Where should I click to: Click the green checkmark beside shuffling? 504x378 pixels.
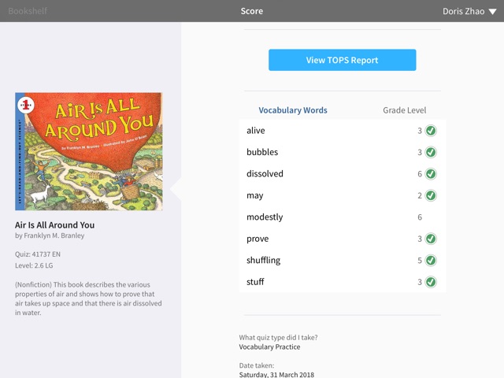[x=431, y=261]
